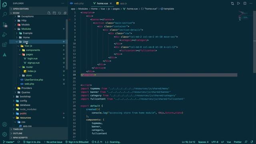Click the sync changes icon in status bar
Viewport: 256px width, 144px height.
point(19,142)
